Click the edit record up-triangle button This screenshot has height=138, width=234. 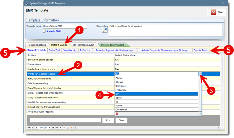[60, 128]
